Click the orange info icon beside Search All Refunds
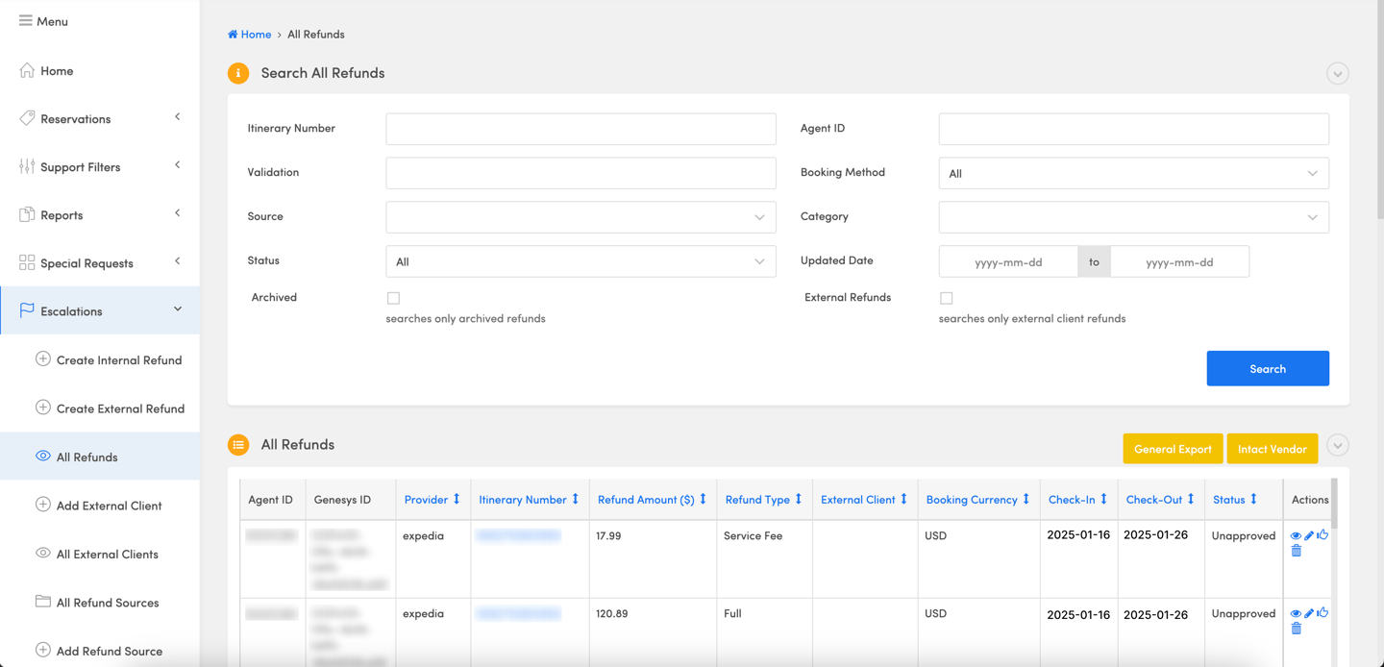Screen dimensions: 1384x667 click(x=238, y=73)
